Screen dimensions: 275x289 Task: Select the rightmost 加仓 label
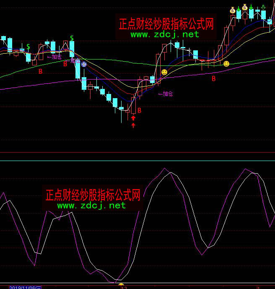click(x=166, y=94)
